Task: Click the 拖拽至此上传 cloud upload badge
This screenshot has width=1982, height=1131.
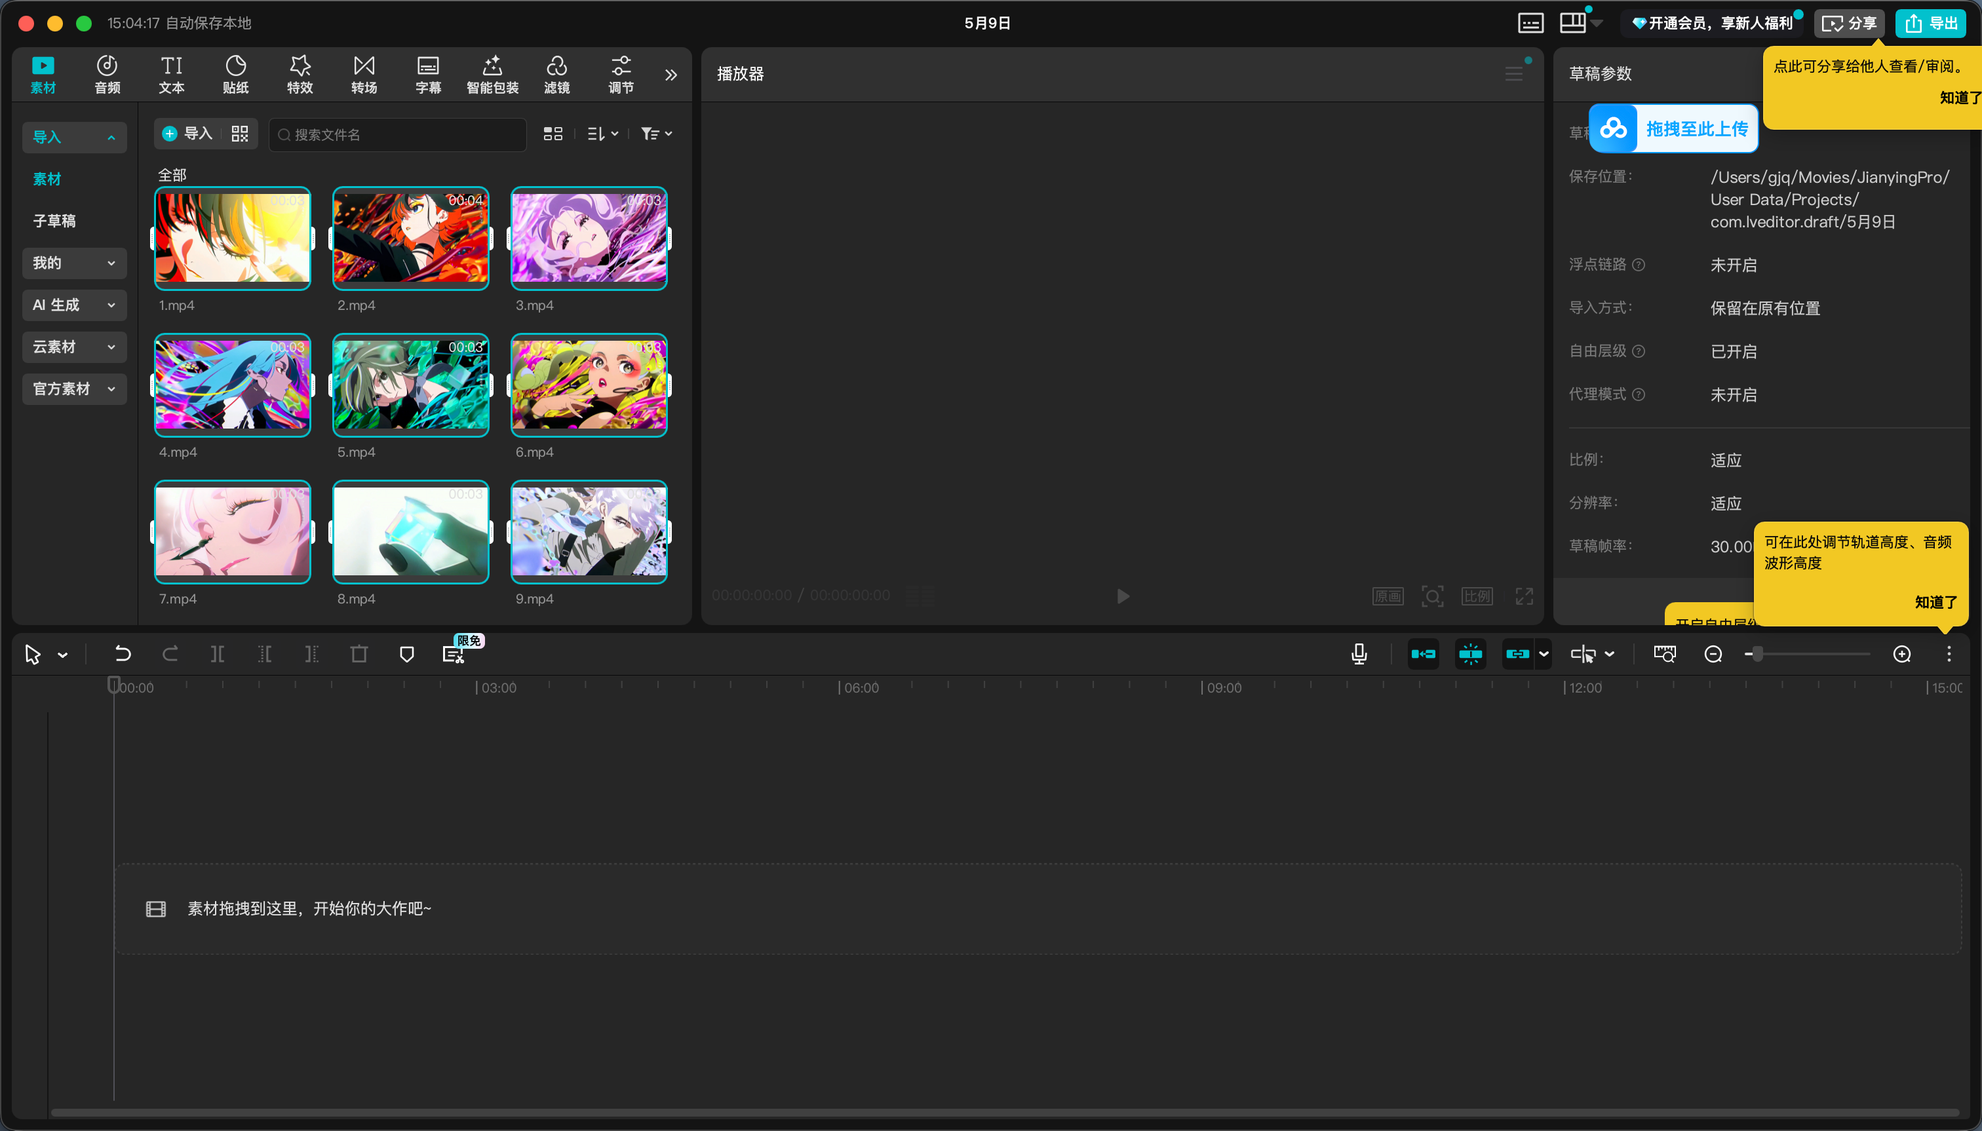Action: (x=1673, y=128)
